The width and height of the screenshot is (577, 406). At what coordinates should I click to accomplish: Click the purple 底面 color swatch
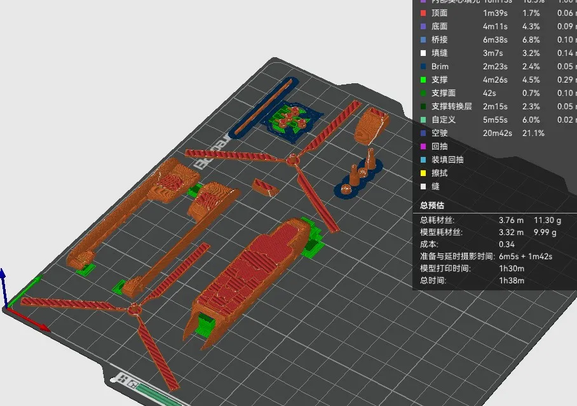423,26
